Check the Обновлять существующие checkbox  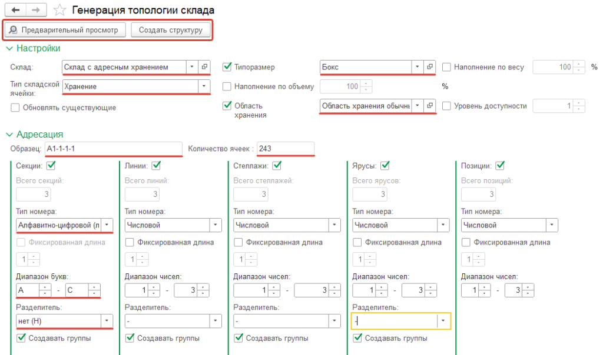click(x=15, y=108)
